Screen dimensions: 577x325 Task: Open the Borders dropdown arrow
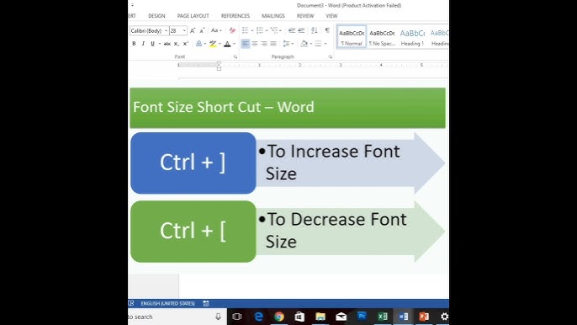pos(326,44)
